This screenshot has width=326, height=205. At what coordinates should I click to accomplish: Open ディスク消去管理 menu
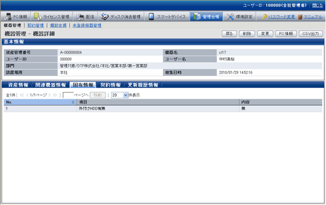coord(122,17)
